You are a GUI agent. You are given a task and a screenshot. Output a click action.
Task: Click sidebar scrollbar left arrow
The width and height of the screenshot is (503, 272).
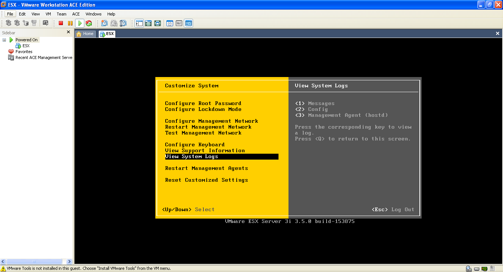(x=3, y=261)
